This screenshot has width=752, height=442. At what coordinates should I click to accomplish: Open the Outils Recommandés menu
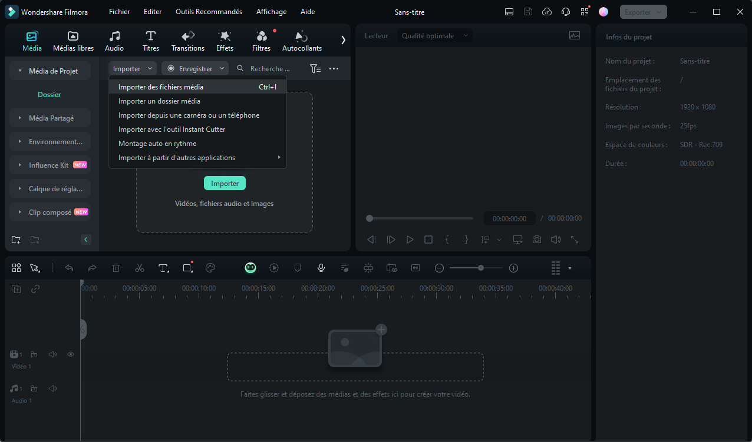[209, 12]
